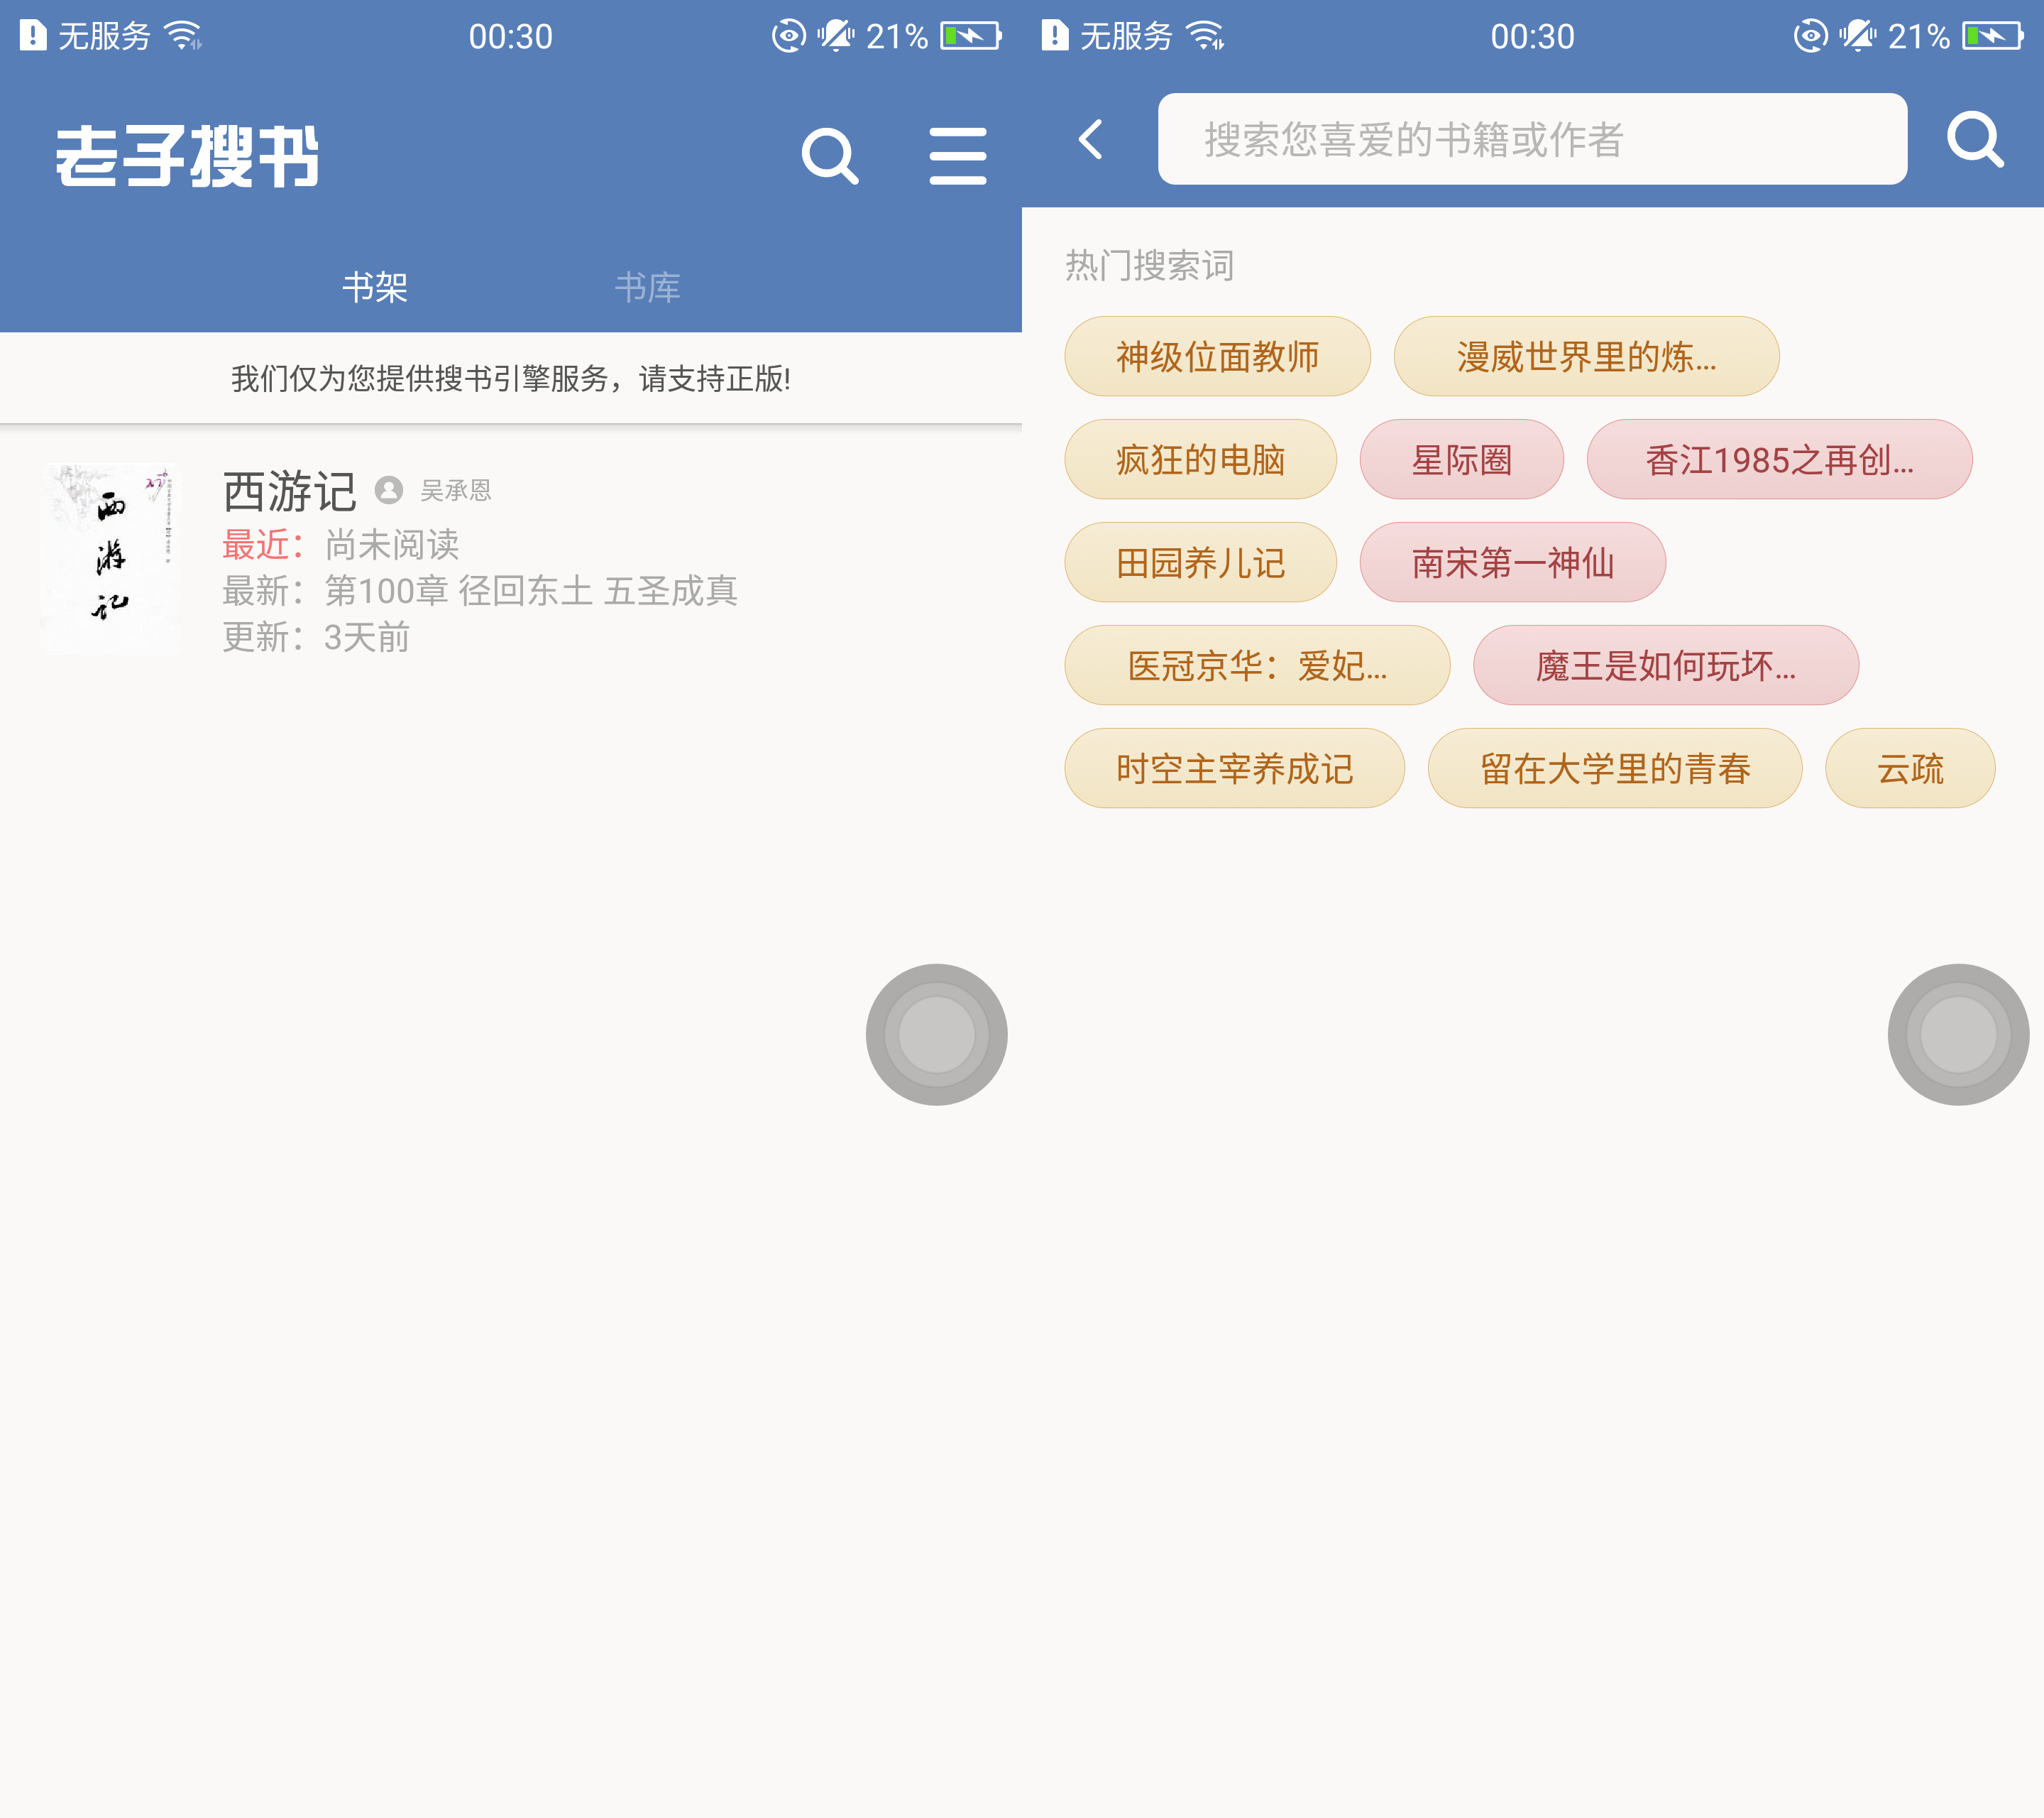Open the hamburger menu icon

[x=957, y=156]
